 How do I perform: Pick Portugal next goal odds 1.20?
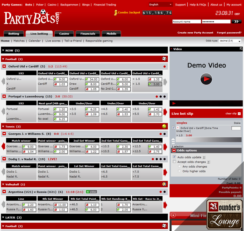pyautogui.click(x=60, y=109)
